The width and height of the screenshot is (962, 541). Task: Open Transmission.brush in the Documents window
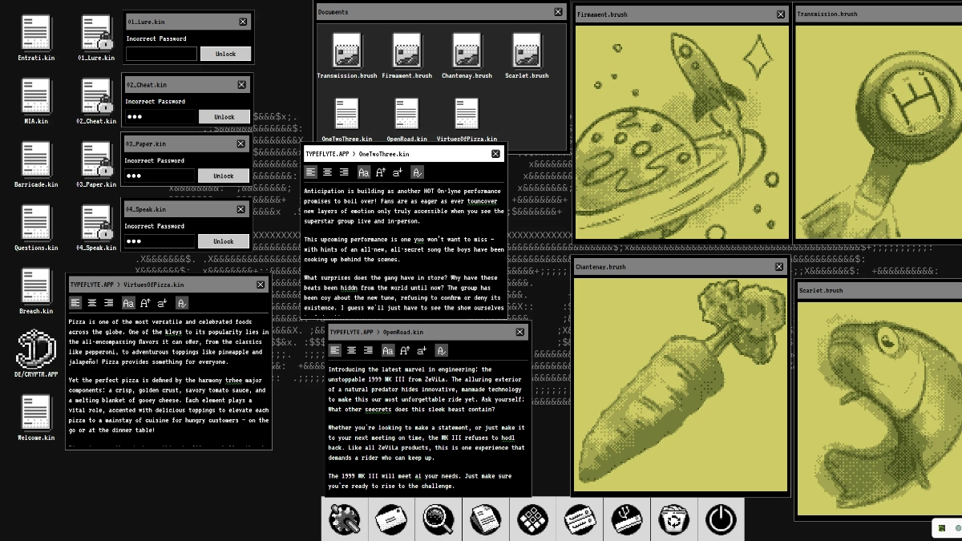pos(346,54)
